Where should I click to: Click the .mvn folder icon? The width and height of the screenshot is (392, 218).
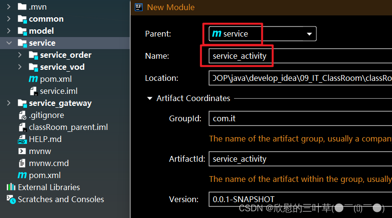pos(22,6)
